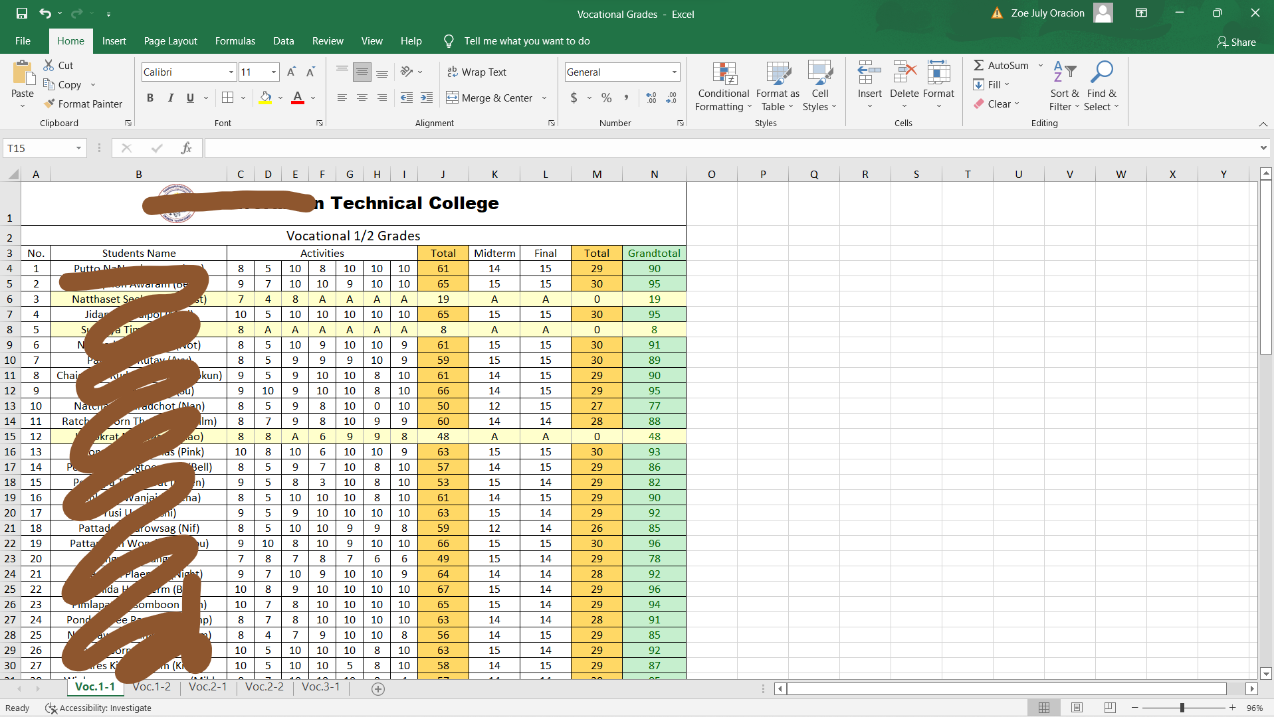Click Increase Decimal icon
Screen dimensions: 1274x717
coord(651,98)
